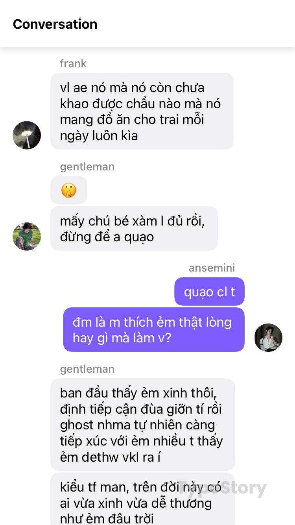Image resolution: width=295 pixels, height=525 pixels.
Task: Tap gentleman's avatar of person on grass
Action: click(x=27, y=236)
